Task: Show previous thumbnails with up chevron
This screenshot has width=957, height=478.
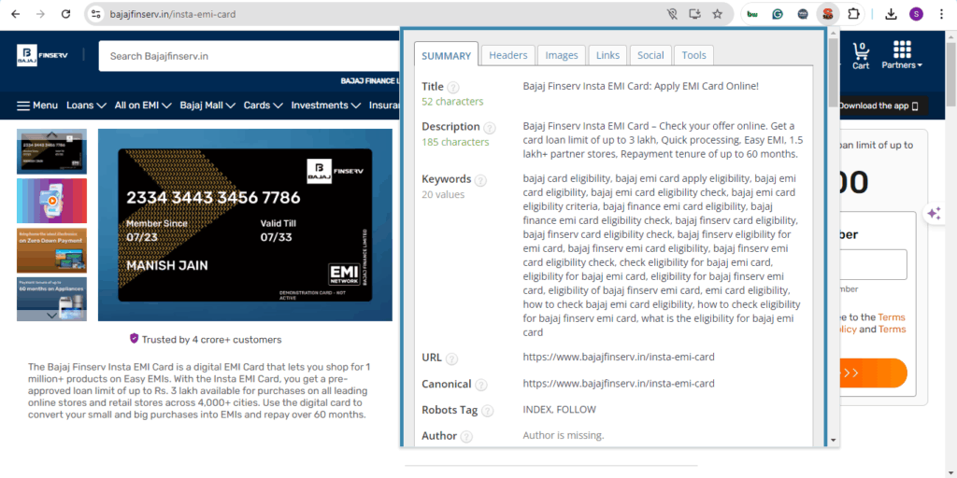Action: tap(52, 134)
